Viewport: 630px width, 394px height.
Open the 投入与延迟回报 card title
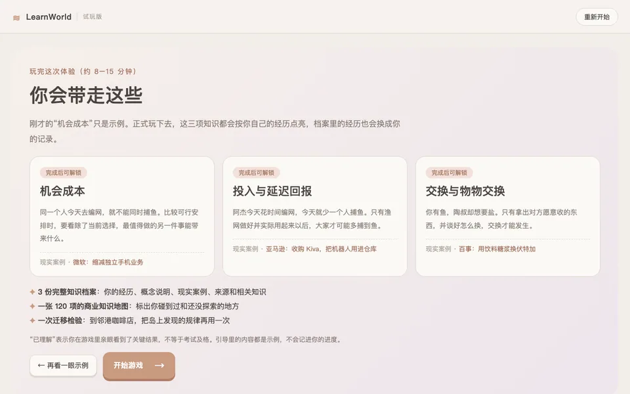tap(272, 191)
